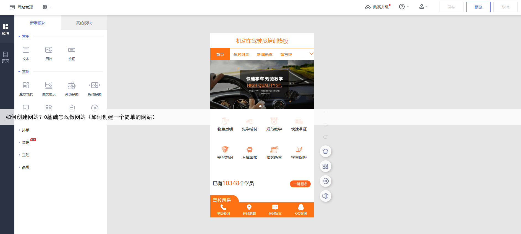Open the navigation dropdown chevron in preview

[x=311, y=54]
